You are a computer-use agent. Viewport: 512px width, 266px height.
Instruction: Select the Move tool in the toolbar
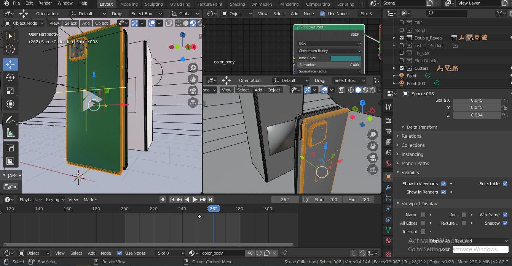tap(10, 64)
